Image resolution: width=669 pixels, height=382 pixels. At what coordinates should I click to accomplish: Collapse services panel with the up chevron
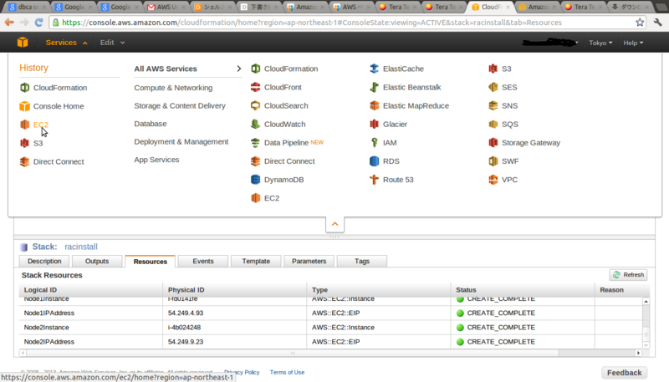[335, 224]
